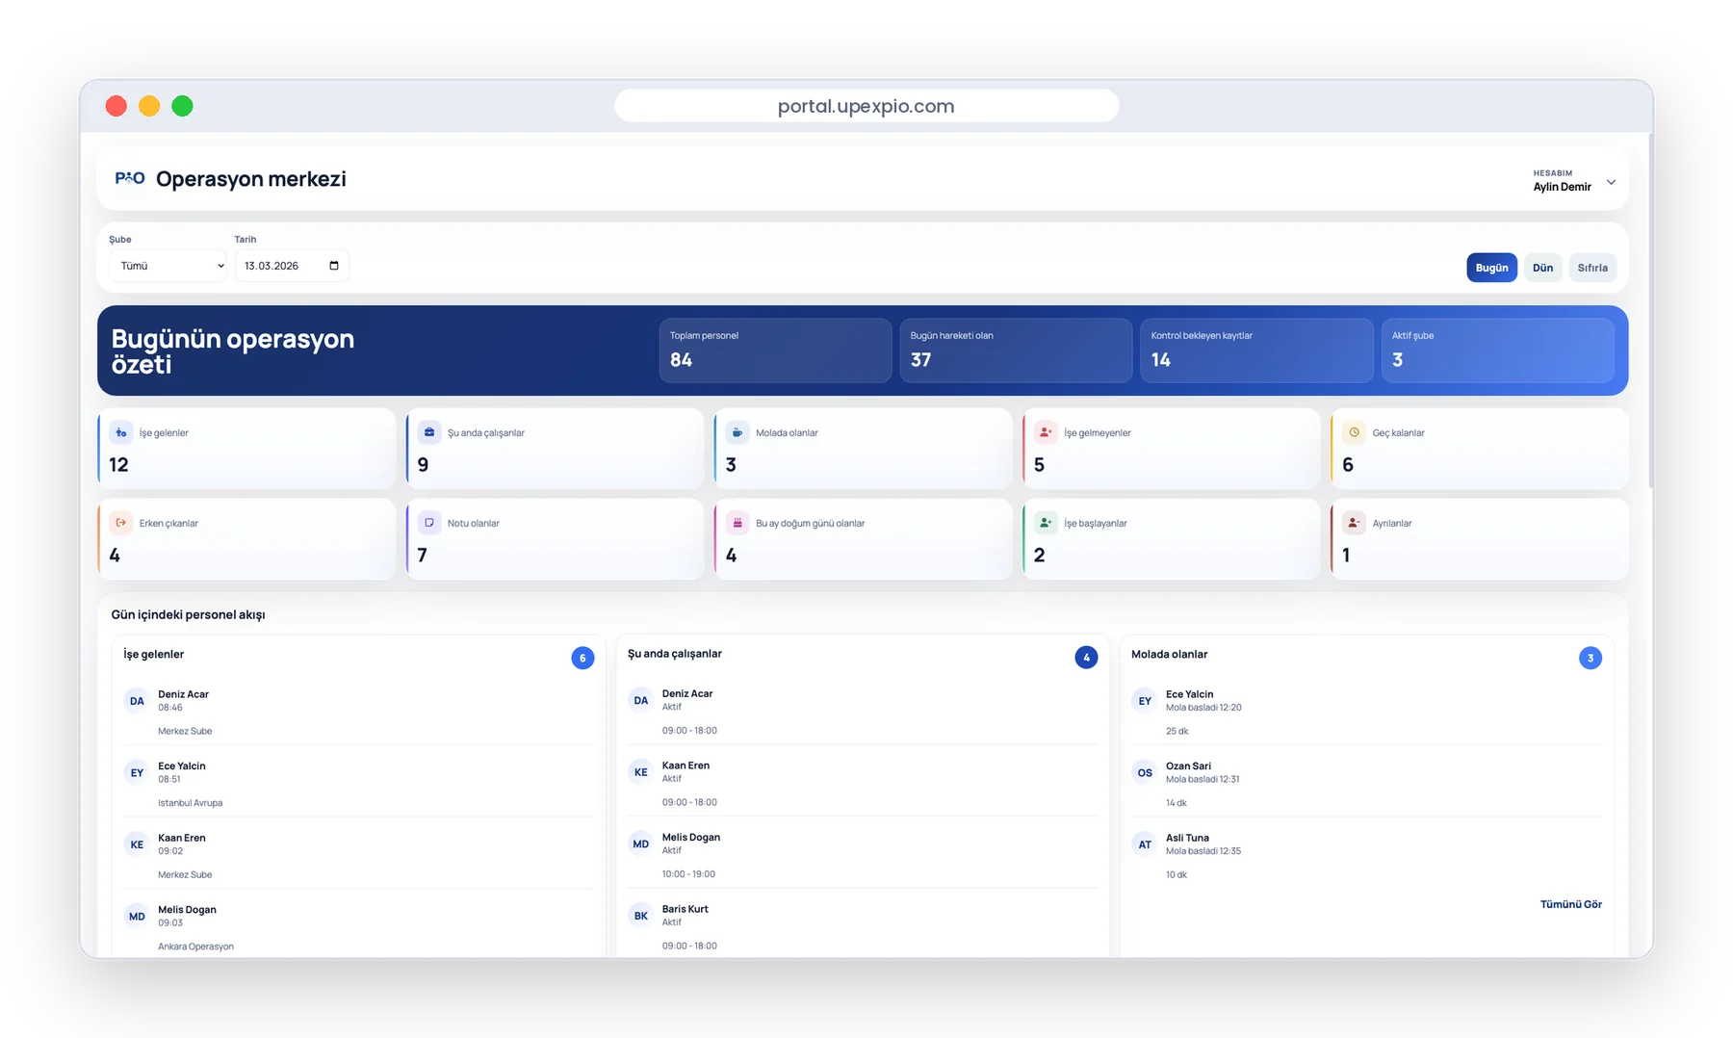Screen dimensions: 1733x1038
Task: Open the Toplam personel 84 stat card
Action: click(775, 350)
